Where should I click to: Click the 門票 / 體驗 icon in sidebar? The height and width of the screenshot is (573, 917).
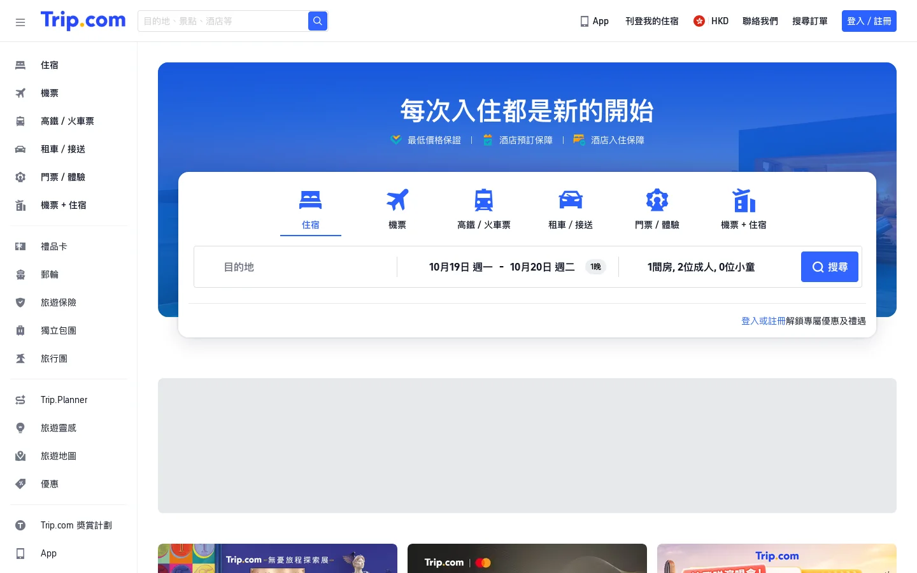click(x=20, y=177)
